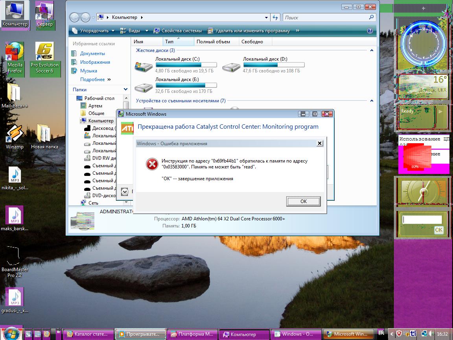Launch the Winamp desktop shortcut
Viewport: 453px width, 340px height.
[x=15, y=137]
